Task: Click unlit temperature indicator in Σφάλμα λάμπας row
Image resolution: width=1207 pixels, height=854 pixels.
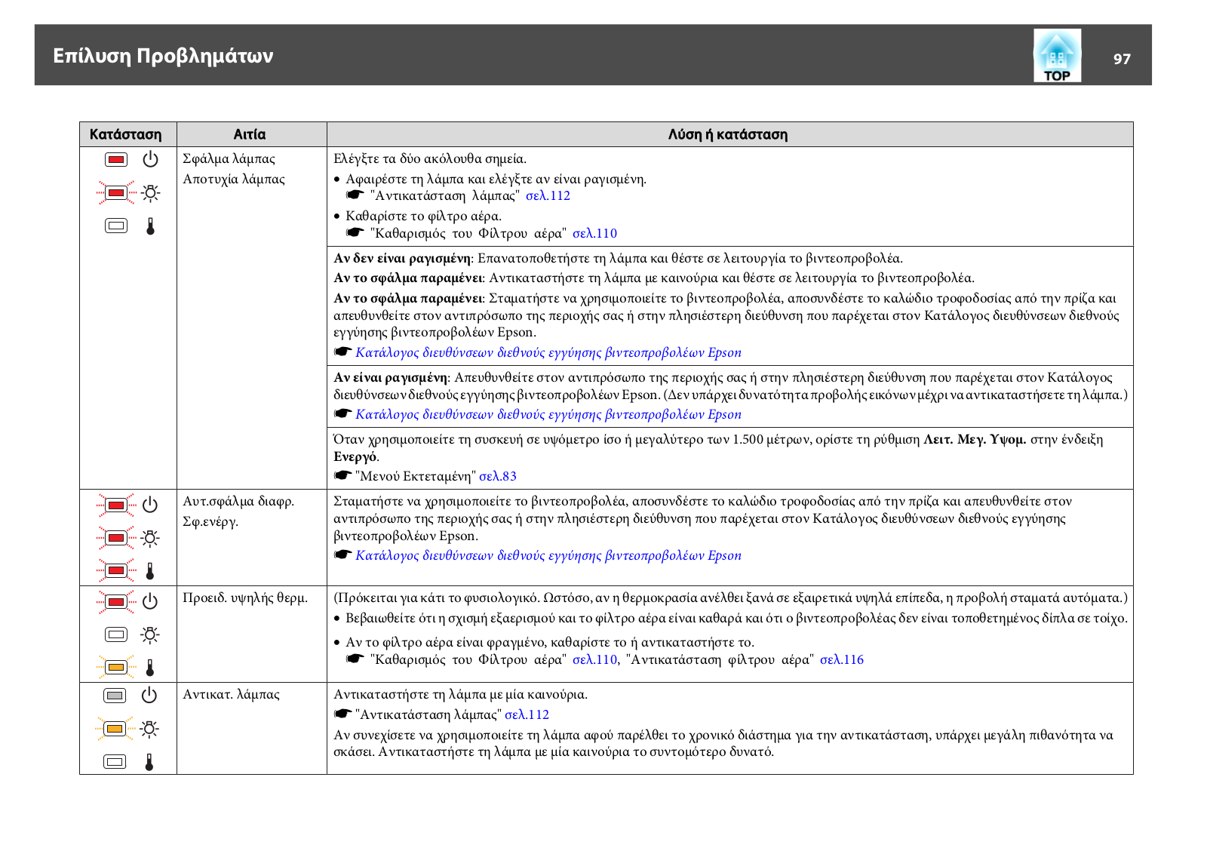Action: 116,226
